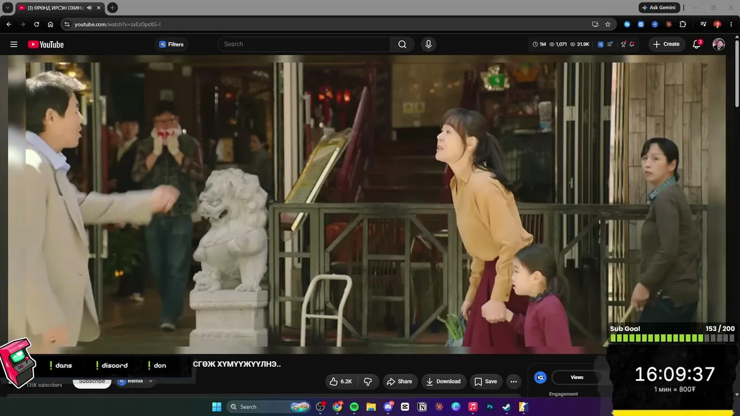Image resolution: width=740 pixels, height=416 pixels.
Task: Start voice search with the microphone
Action: (428, 44)
